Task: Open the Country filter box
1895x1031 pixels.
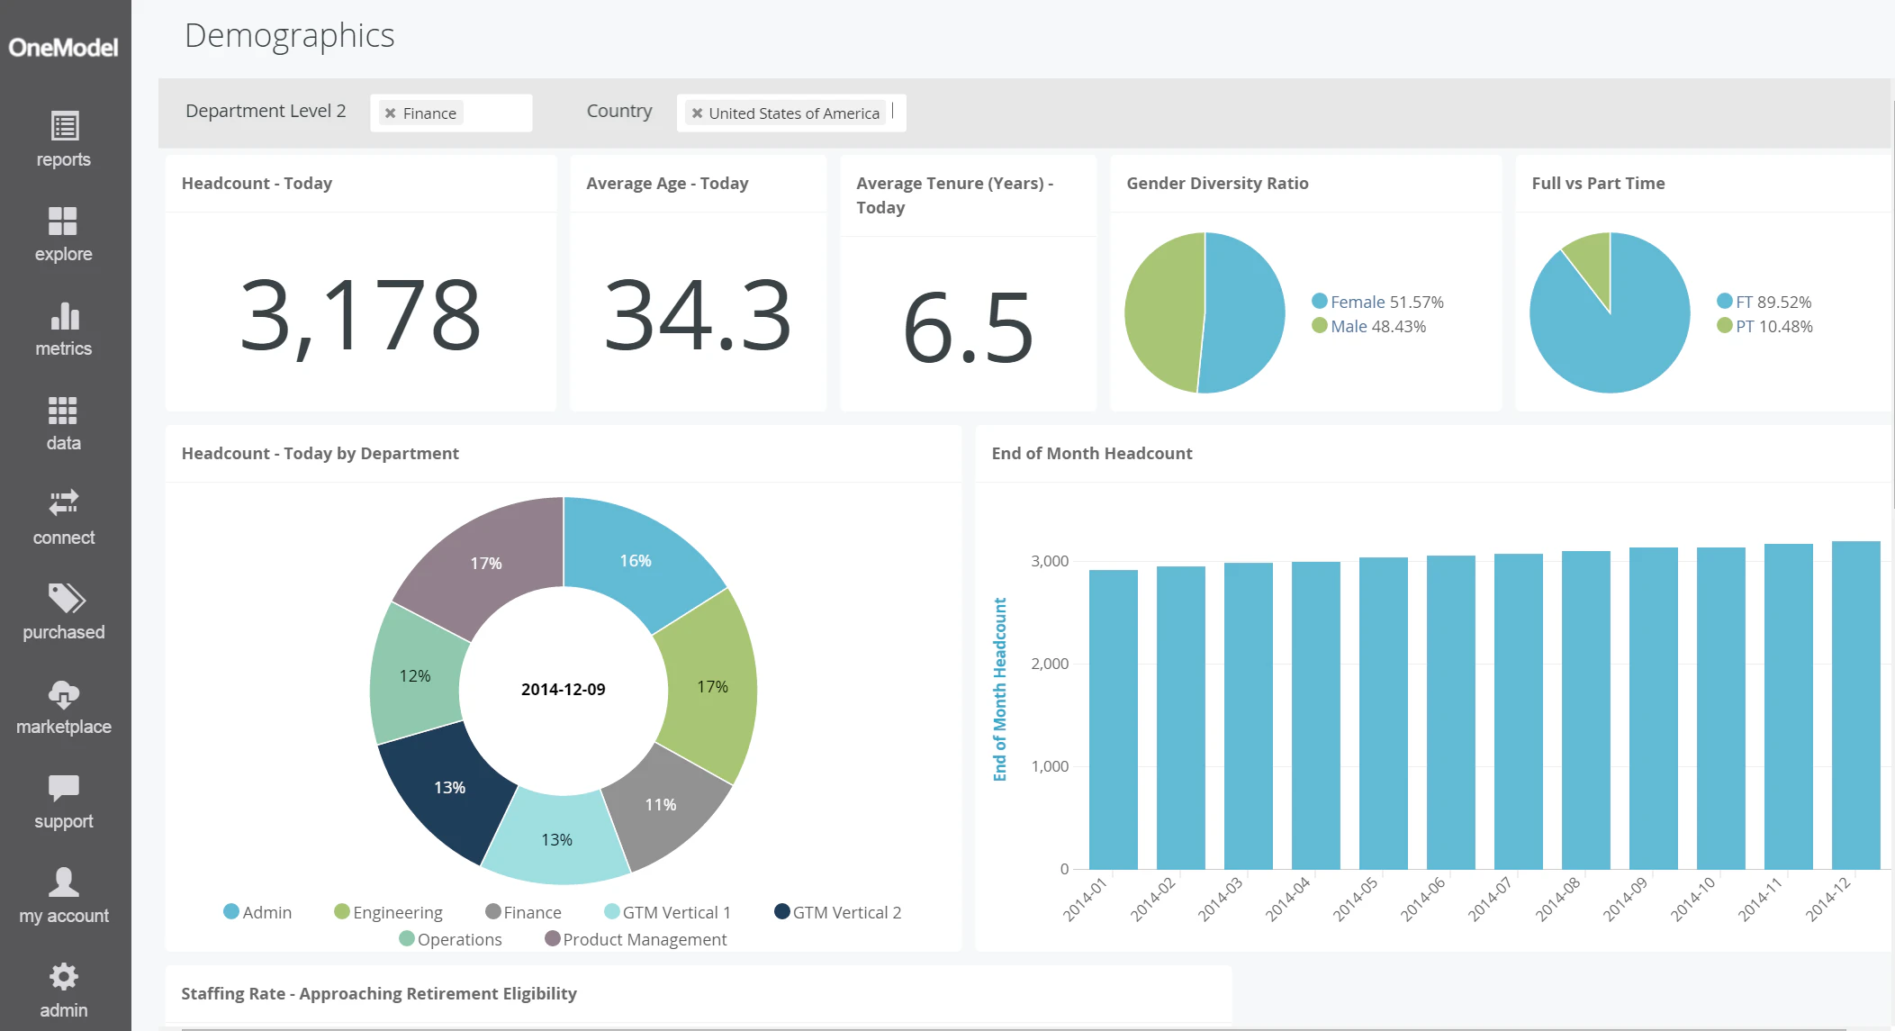Action: pyautogui.click(x=897, y=113)
